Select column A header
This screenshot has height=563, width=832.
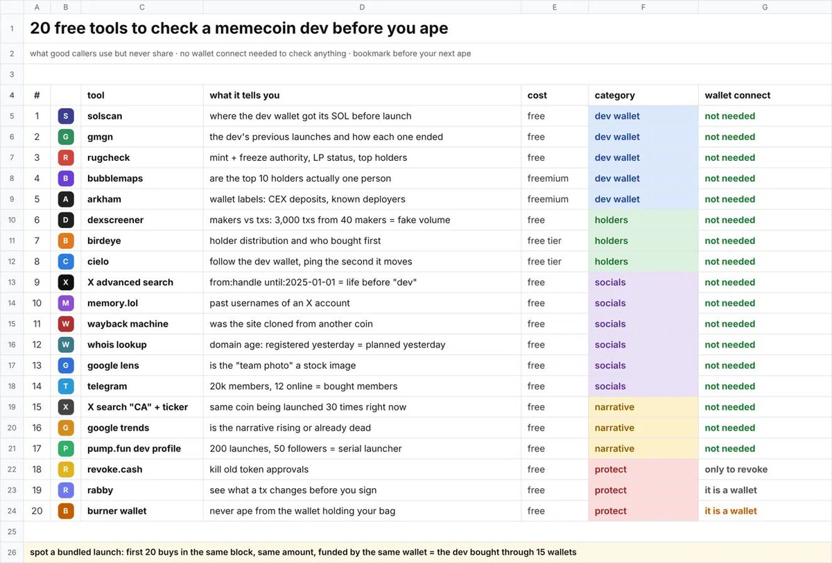[x=37, y=7]
